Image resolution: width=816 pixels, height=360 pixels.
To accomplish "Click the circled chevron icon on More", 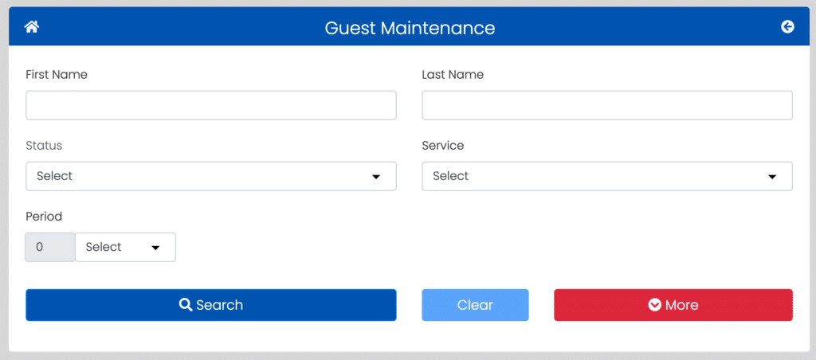I will pos(654,305).
